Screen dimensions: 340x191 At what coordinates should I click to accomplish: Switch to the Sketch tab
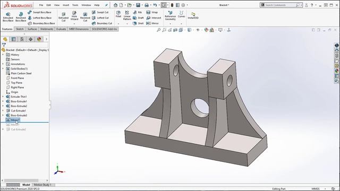(20, 29)
